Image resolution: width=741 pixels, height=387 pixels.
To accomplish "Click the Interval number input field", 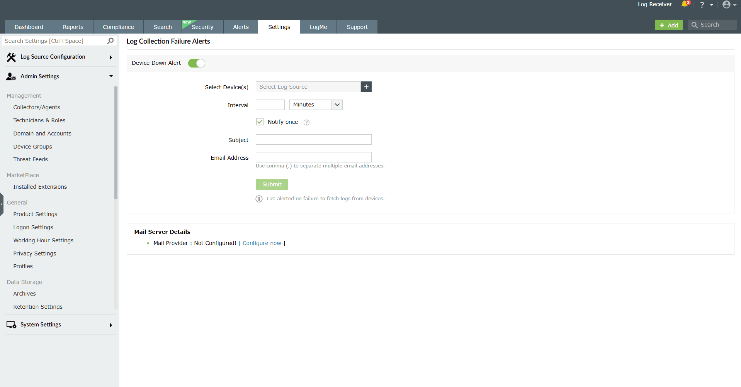I will (x=270, y=105).
